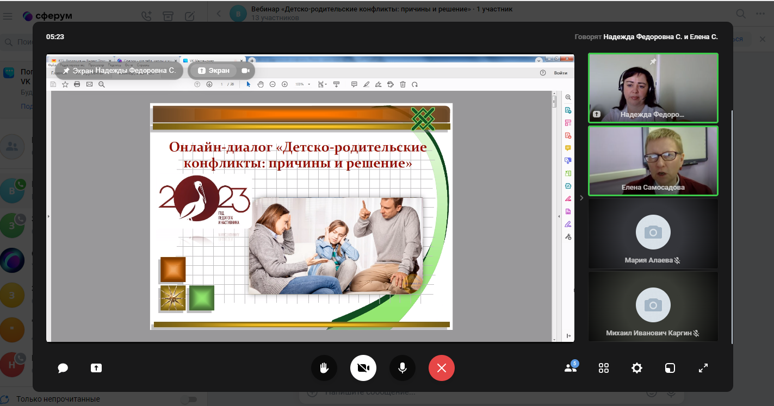
Task: Minimize call into picture-in-picture window
Action: click(670, 368)
